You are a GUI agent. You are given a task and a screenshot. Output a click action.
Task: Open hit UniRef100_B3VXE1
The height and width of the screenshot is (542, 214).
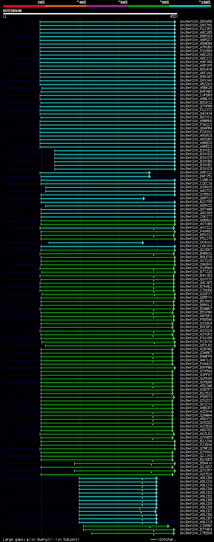tap(196, 150)
